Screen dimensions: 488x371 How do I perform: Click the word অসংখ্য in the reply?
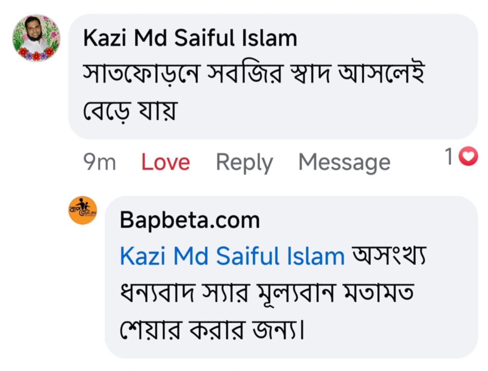389,256
